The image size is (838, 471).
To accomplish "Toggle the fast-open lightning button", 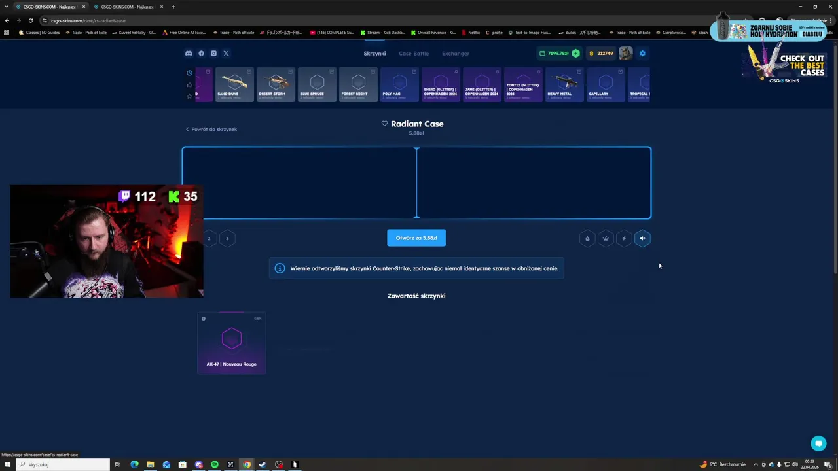I will pyautogui.click(x=624, y=238).
